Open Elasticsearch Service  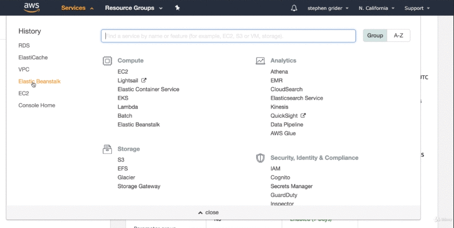[297, 98]
